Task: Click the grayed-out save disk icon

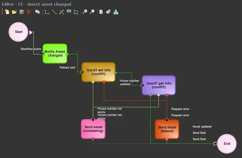Action: pyautogui.click(x=22, y=12)
